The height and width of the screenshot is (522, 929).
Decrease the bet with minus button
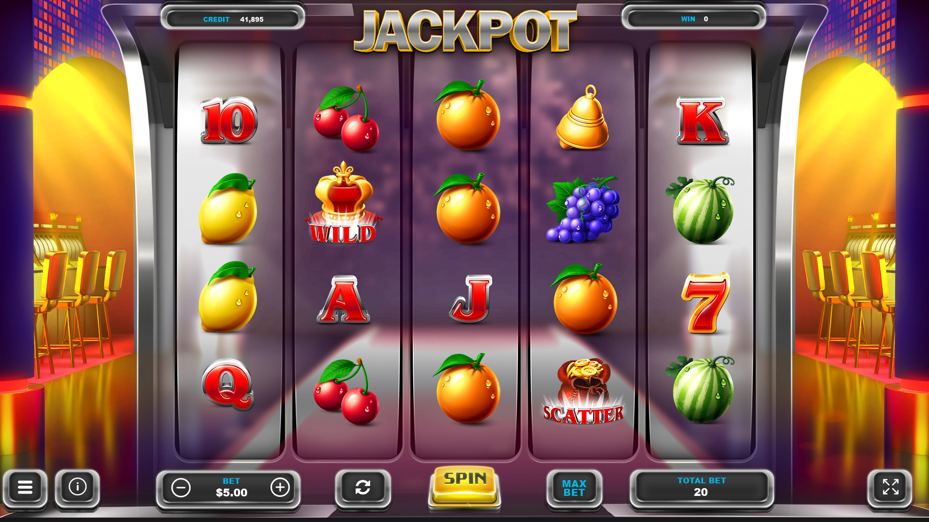(x=181, y=488)
